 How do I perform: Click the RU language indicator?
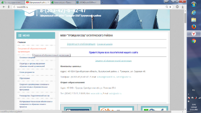point(193,90)
